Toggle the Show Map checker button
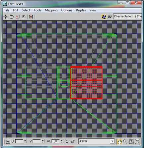The image size is (144, 148). (x=104, y=17)
